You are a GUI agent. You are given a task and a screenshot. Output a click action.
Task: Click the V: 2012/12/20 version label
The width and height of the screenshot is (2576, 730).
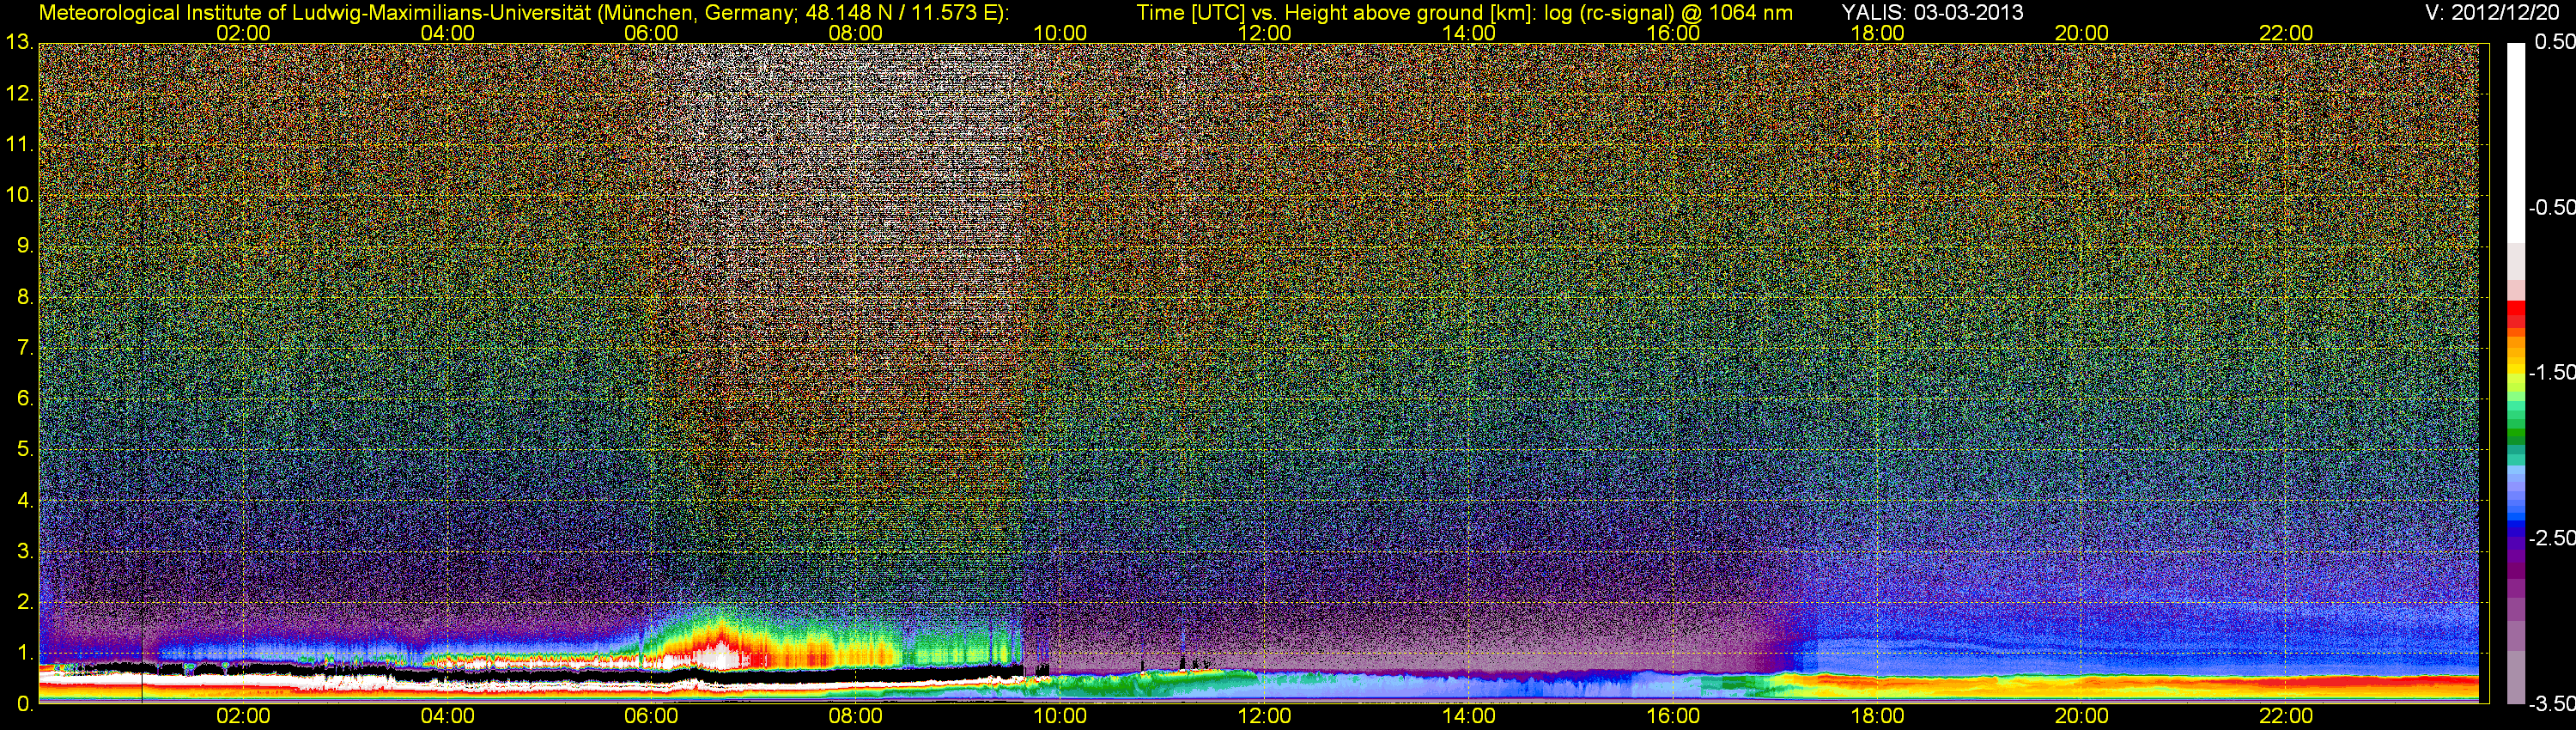pos(2488,13)
